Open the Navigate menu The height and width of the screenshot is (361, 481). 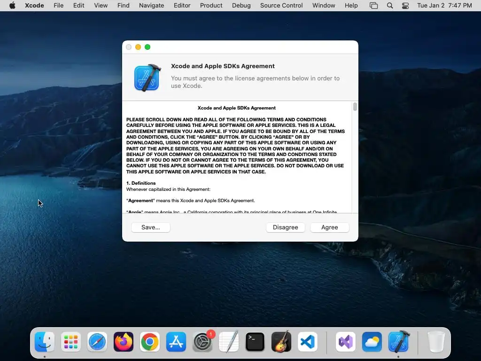point(152,6)
